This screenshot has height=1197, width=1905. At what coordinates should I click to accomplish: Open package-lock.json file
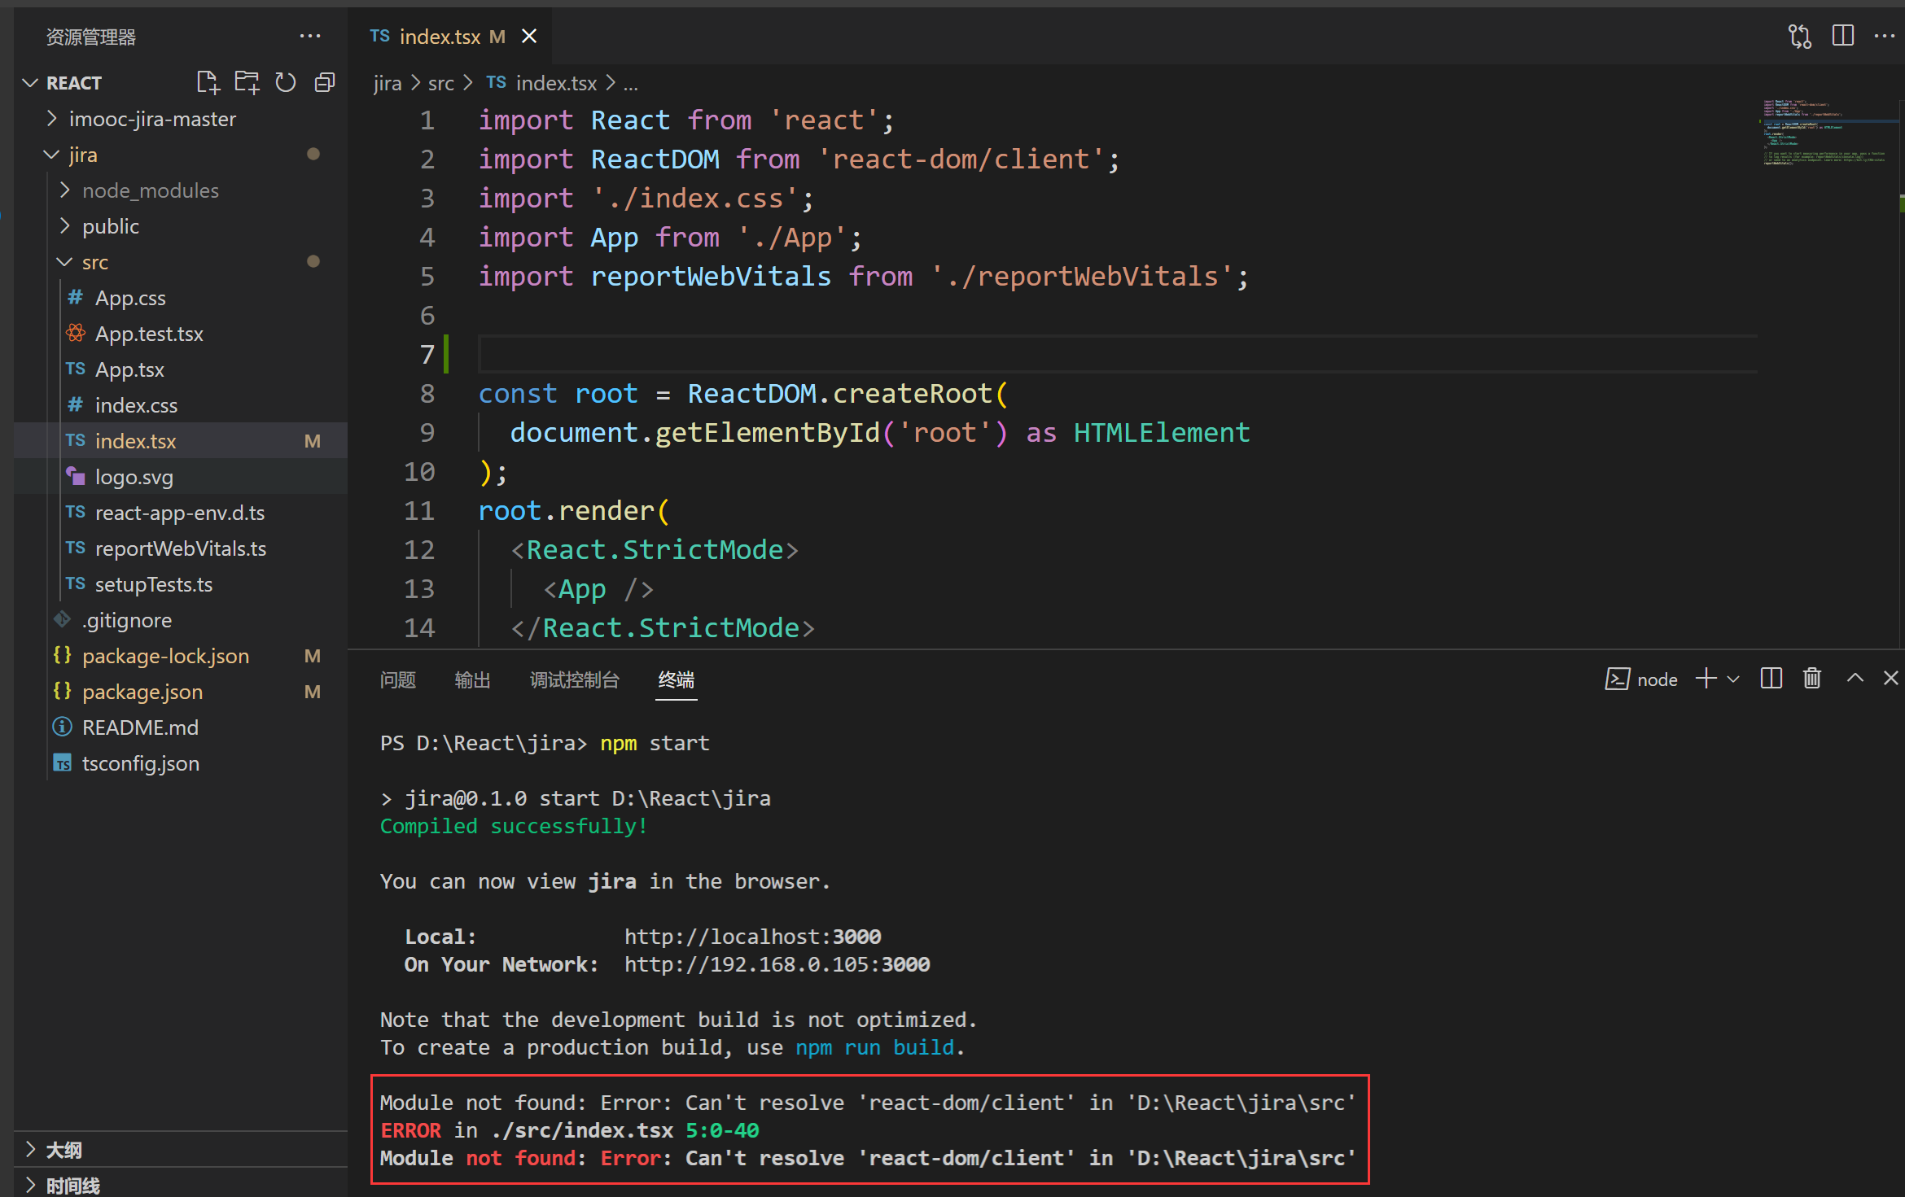point(181,656)
